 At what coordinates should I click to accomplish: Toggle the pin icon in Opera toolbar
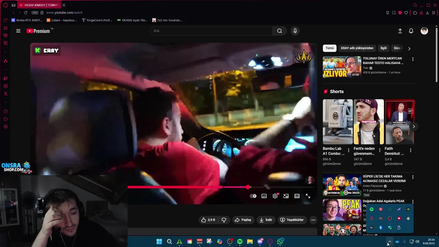(x=388, y=13)
